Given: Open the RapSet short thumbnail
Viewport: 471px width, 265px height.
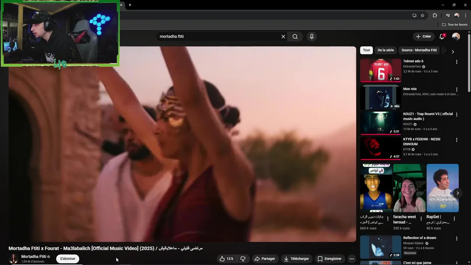Looking at the screenshot, I should point(442,188).
